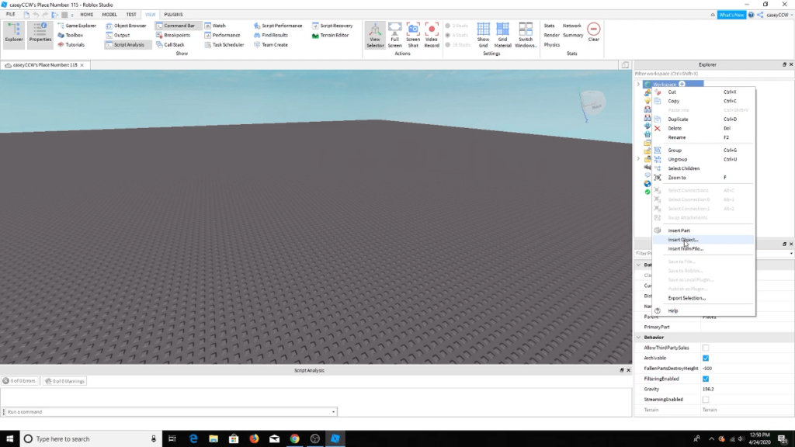Image resolution: width=795 pixels, height=447 pixels.
Task: Open the command bar history dropdown
Action: pyautogui.click(x=334, y=411)
